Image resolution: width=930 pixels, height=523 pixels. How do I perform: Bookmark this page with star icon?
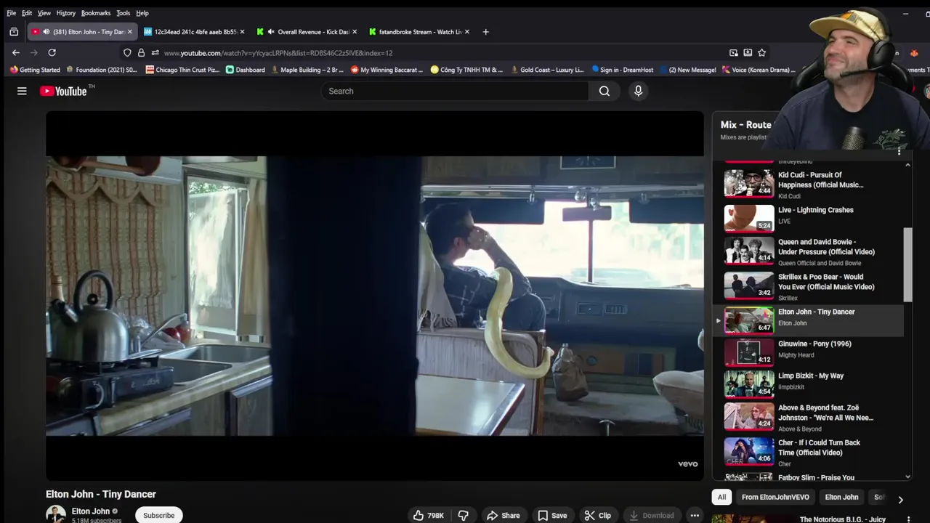(x=761, y=52)
